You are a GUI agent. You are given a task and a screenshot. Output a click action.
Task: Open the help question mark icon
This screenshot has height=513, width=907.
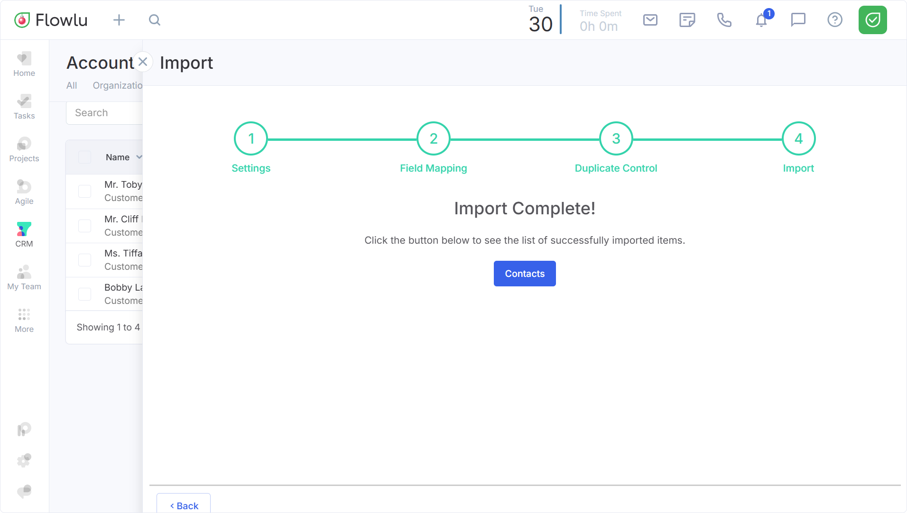click(834, 20)
